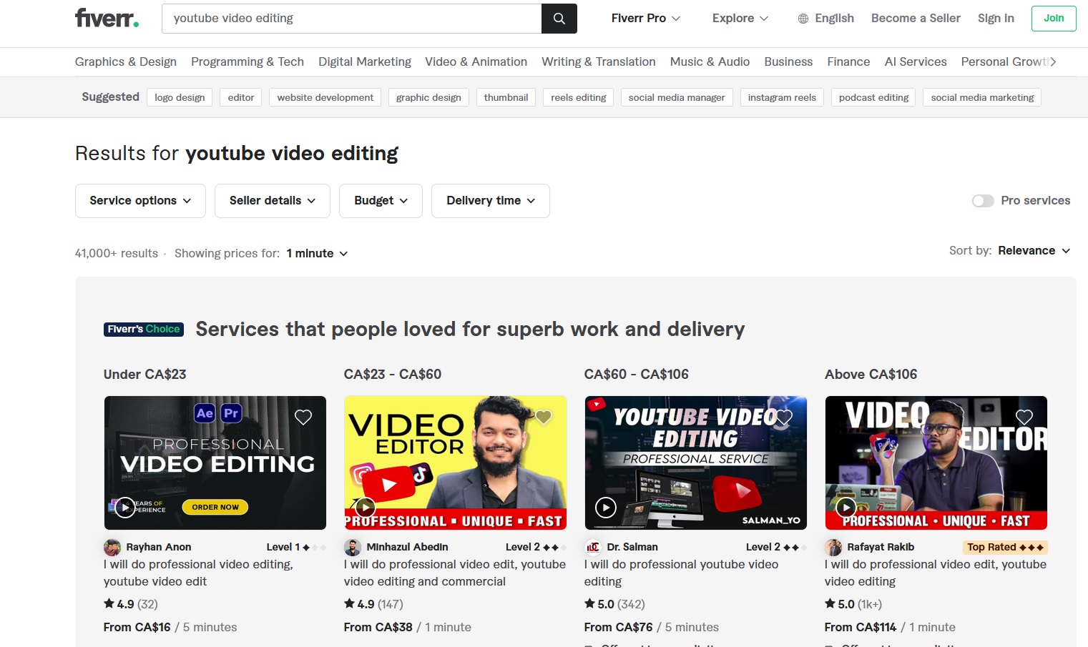Select the logo design suggestion
The image size is (1088, 647).
point(180,97)
